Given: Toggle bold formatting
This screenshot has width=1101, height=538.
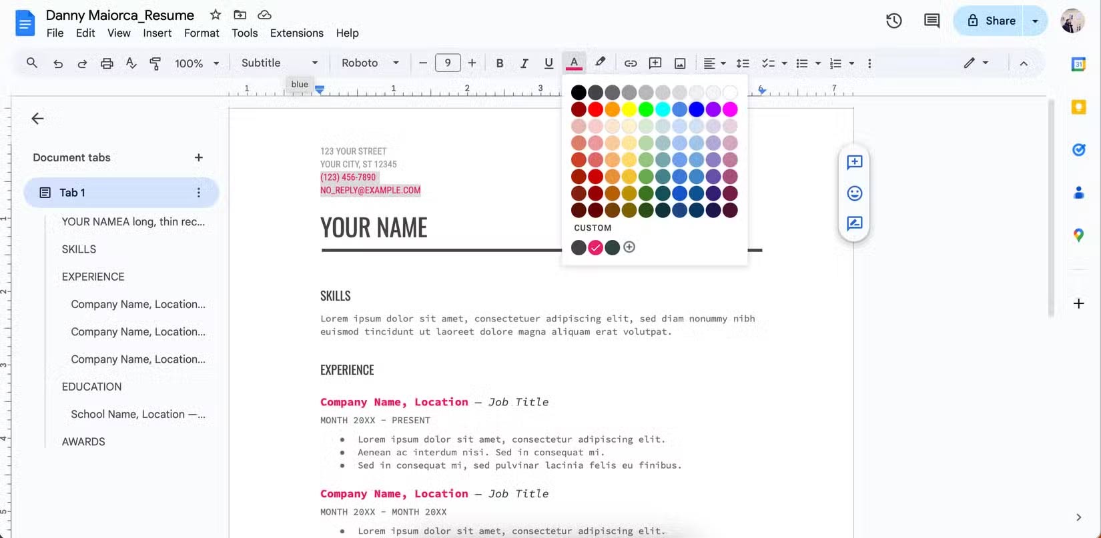Looking at the screenshot, I should point(499,63).
